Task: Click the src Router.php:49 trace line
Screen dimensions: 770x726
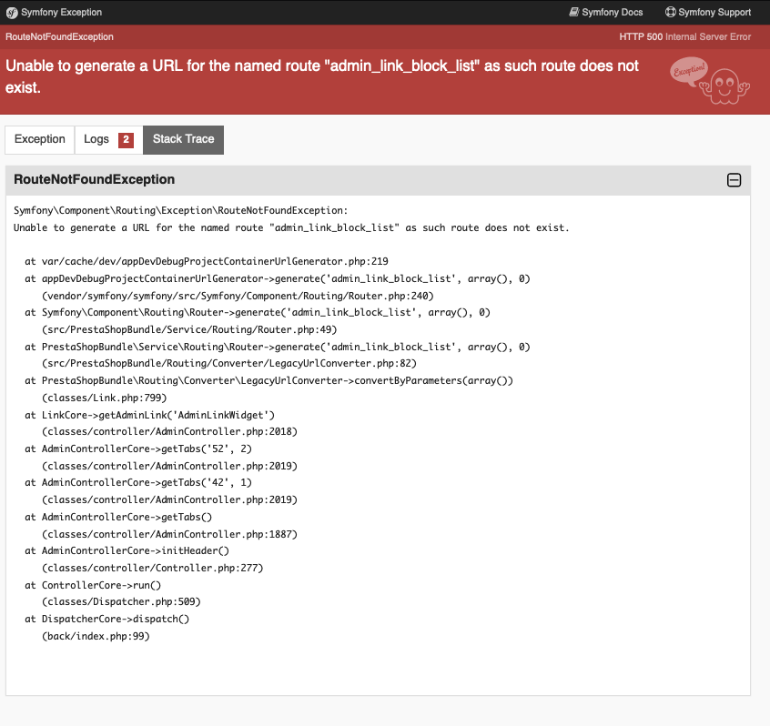Action: [x=189, y=329]
